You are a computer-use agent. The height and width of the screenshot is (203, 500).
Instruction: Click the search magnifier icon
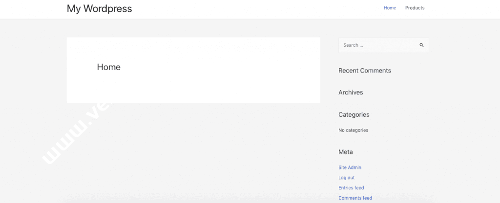pos(421,45)
